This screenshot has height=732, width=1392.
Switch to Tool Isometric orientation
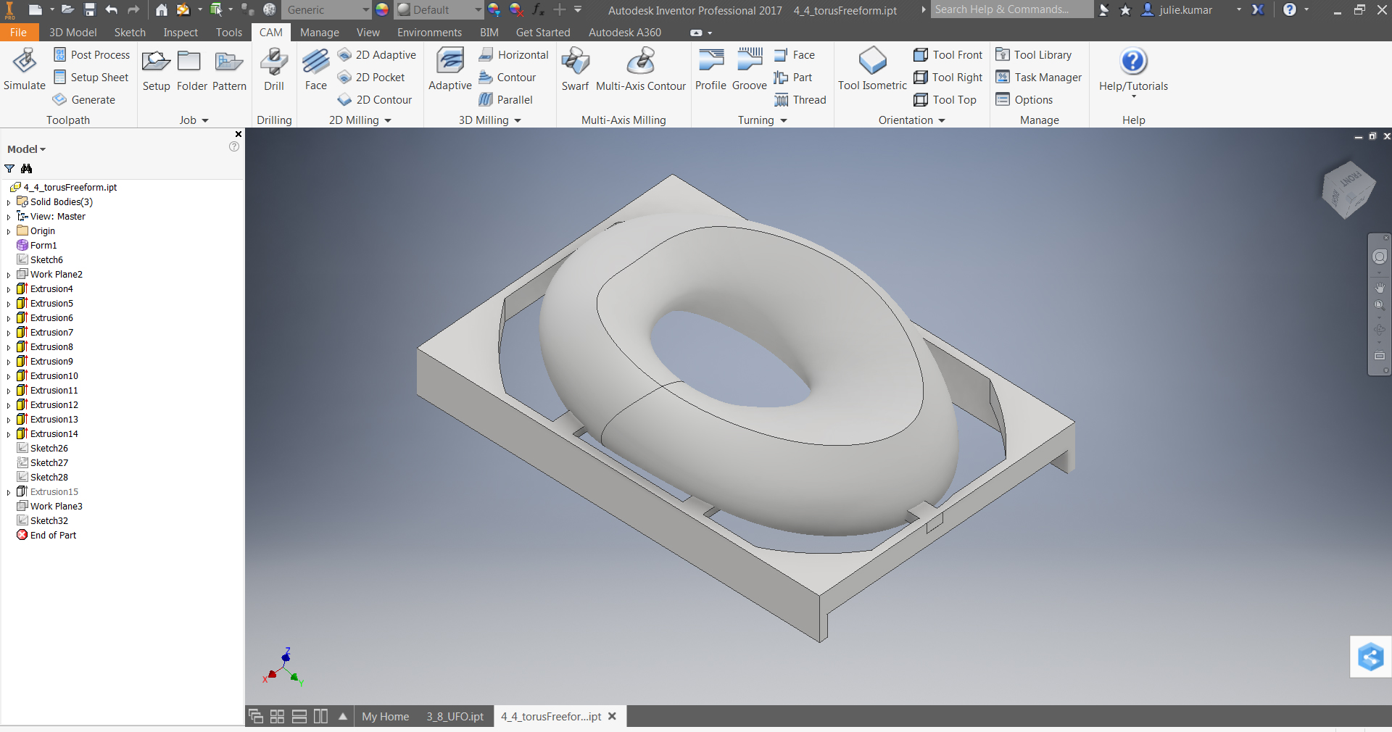[x=872, y=70]
